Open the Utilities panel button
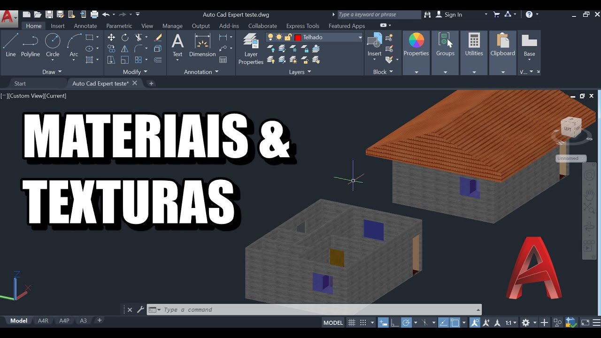 [474, 53]
